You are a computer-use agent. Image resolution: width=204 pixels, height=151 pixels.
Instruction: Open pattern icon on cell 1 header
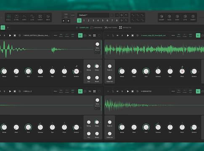(90, 36)
